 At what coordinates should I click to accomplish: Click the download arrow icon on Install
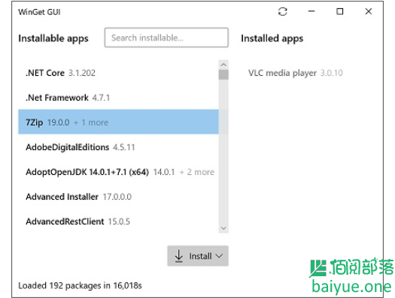pos(179,256)
